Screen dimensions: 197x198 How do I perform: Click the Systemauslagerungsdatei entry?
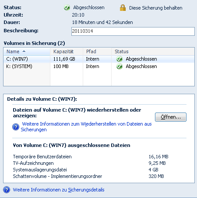[x=40, y=170]
